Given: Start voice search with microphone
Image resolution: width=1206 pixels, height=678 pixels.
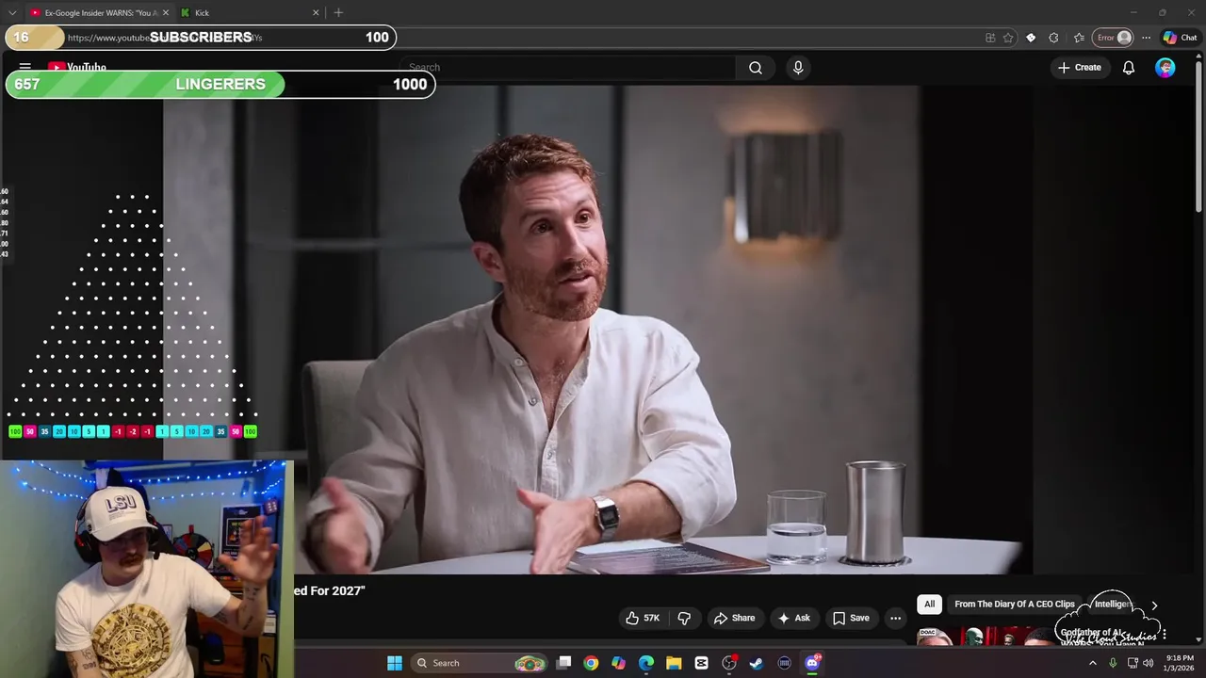Looking at the screenshot, I should 798,68.
